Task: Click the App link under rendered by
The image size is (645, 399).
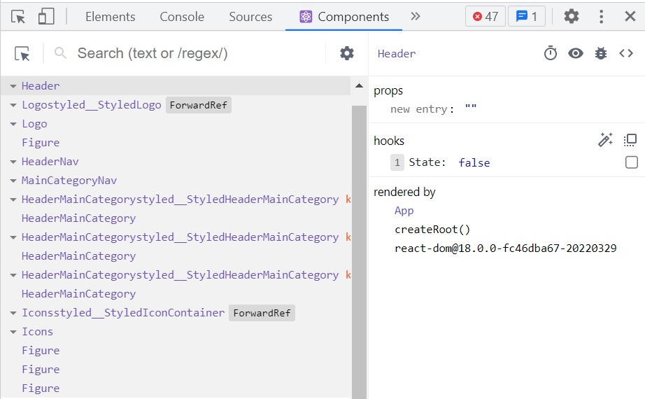Action: pyautogui.click(x=404, y=211)
